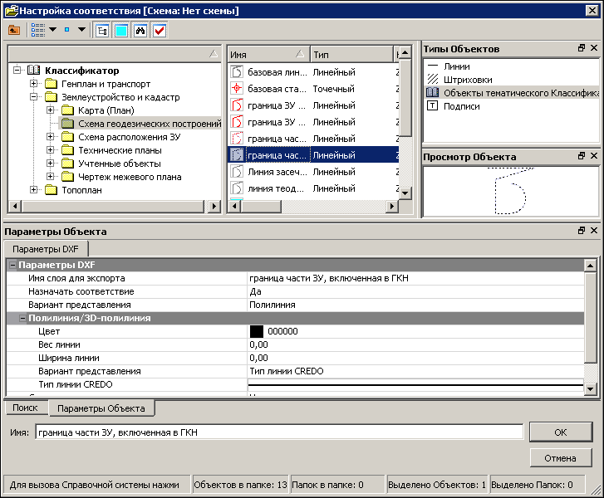This screenshot has width=604, height=498.
Task: Select Подписи object type
Action: [x=461, y=106]
